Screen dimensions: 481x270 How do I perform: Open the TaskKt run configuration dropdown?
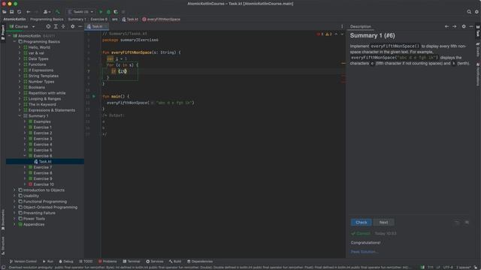point(80,12)
